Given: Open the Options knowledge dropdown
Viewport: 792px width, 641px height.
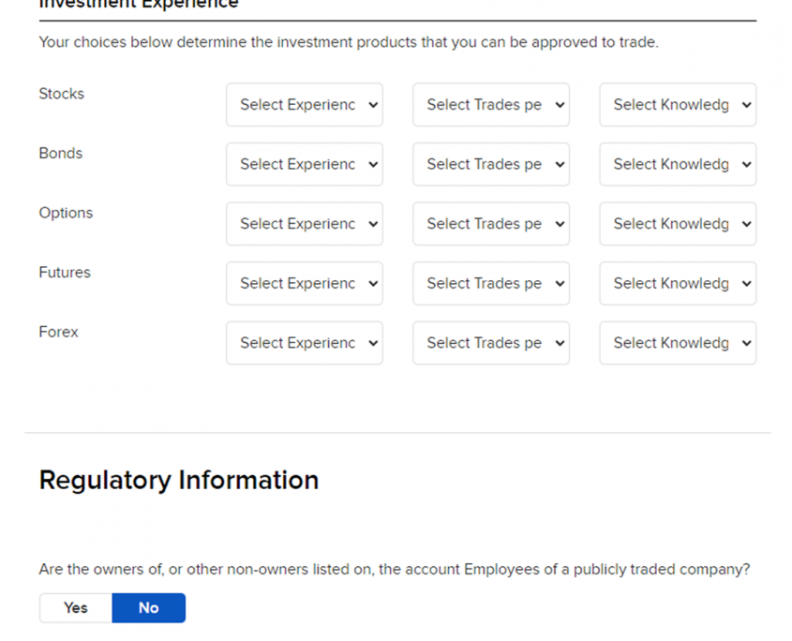Looking at the screenshot, I should click(677, 224).
